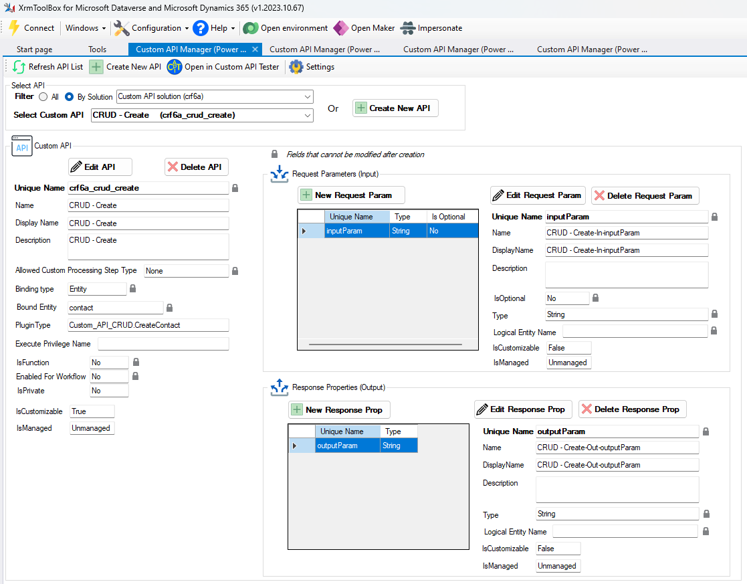Switch to the third Custom API Manager tab
The image size is (747, 584).
(x=458, y=49)
